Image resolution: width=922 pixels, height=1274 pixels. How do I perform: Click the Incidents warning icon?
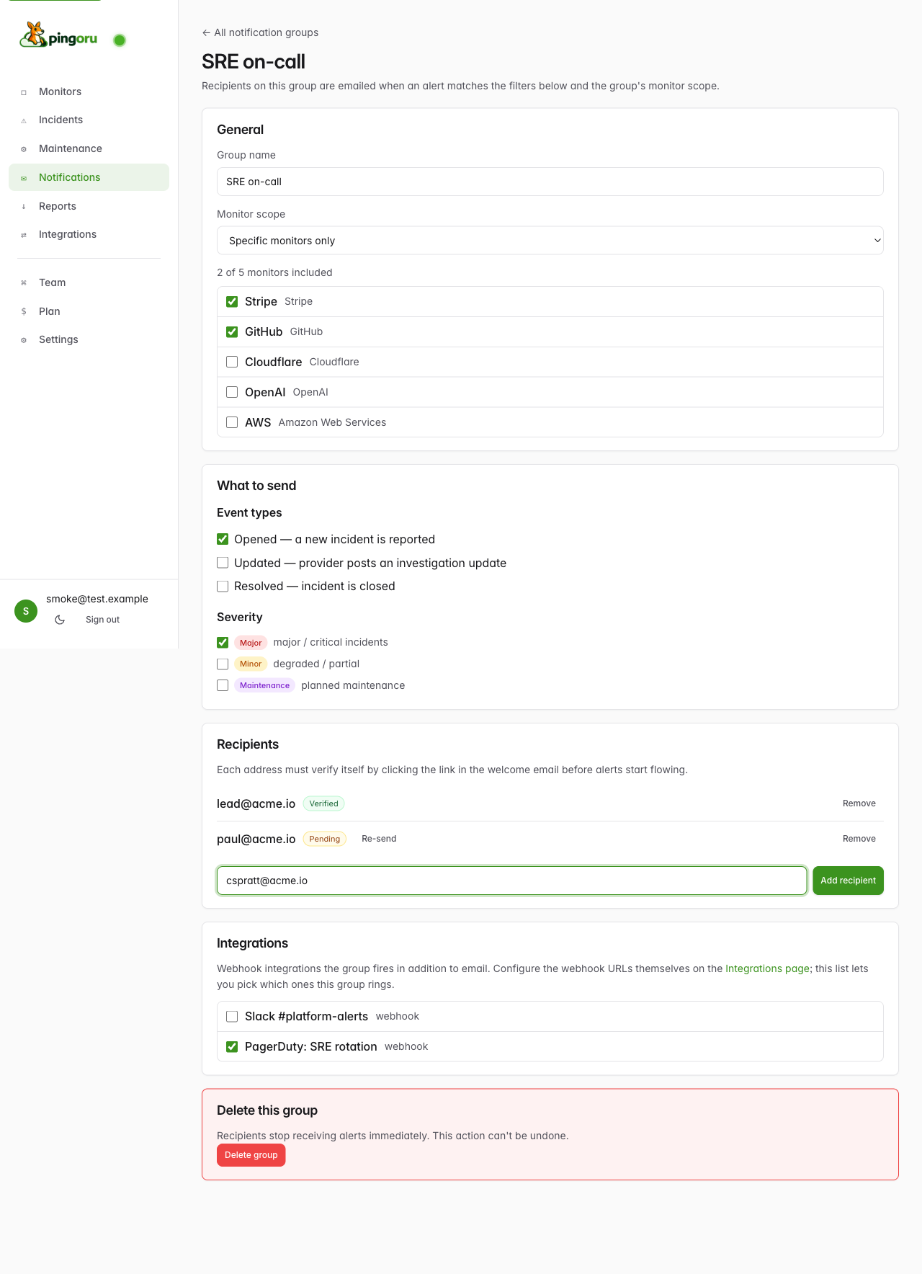click(24, 120)
